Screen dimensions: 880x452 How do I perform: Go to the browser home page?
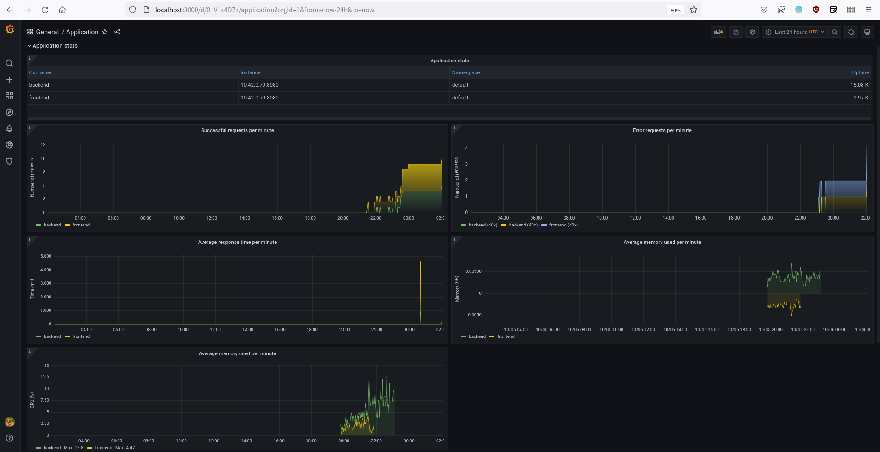pos(62,10)
